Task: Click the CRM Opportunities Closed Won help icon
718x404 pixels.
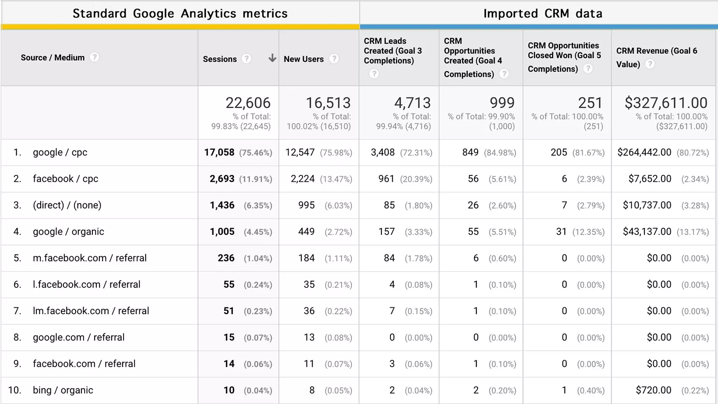Action: point(588,69)
